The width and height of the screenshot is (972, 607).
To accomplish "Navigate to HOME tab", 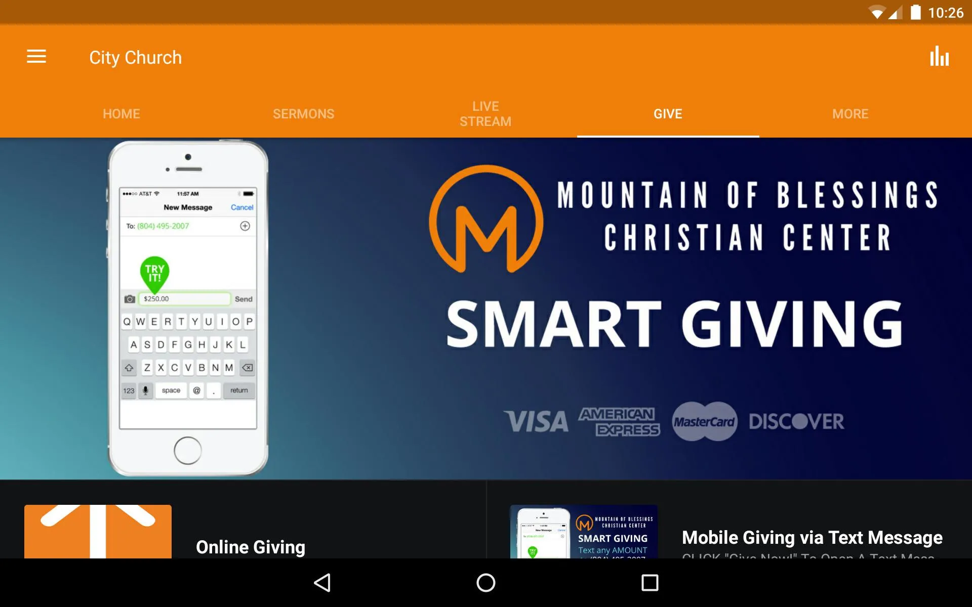I will (x=120, y=113).
